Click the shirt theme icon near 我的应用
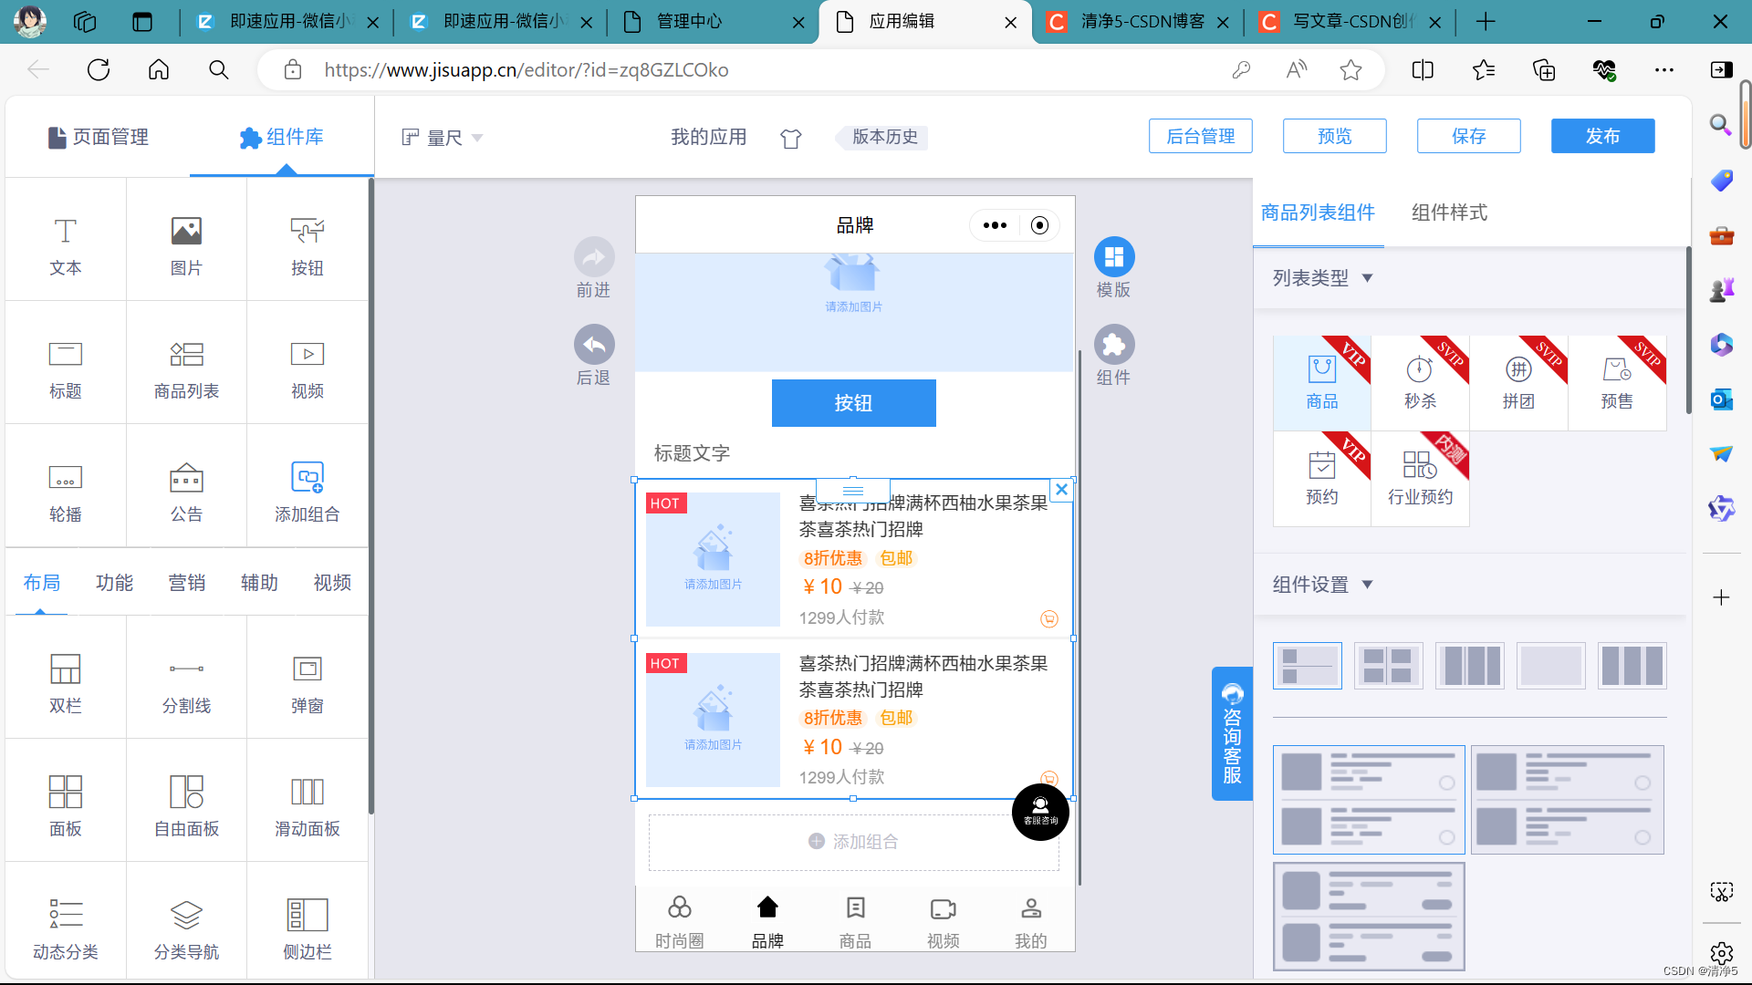The height and width of the screenshot is (985, 1752). 790,138
